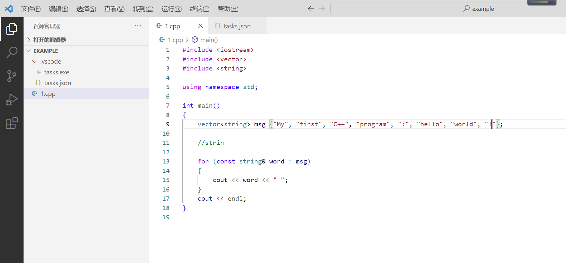Collapse the .vscode folder
This screenshot has height=263, width=566.
86,61
